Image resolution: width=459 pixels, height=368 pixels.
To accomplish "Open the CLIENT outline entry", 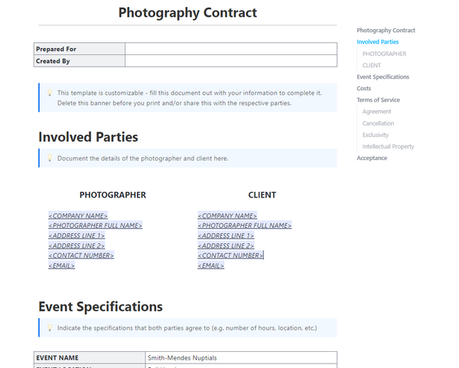I will click(372, 66).
